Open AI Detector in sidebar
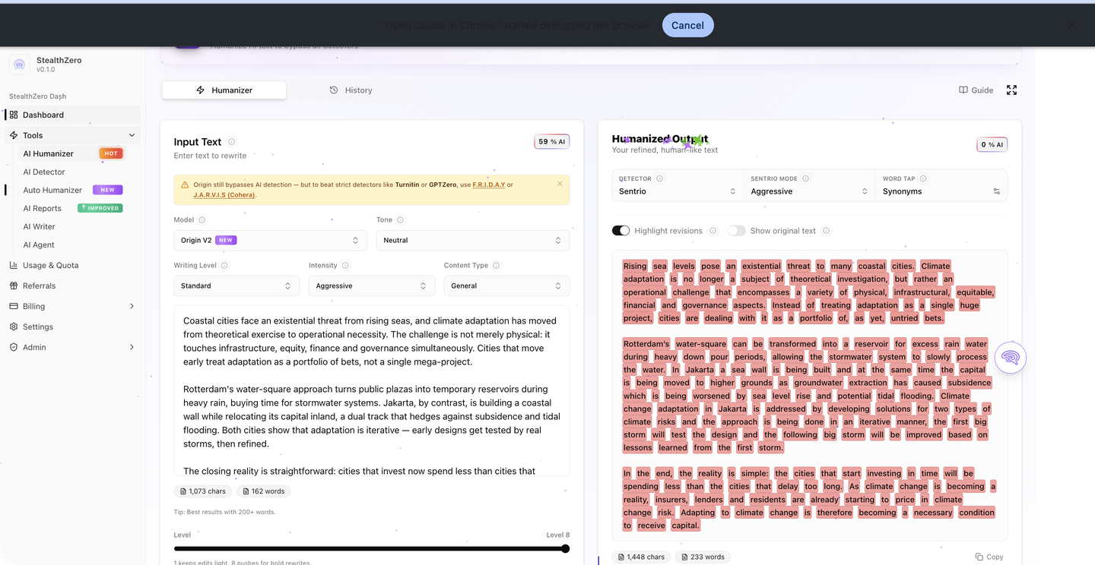 click(44, 172)
